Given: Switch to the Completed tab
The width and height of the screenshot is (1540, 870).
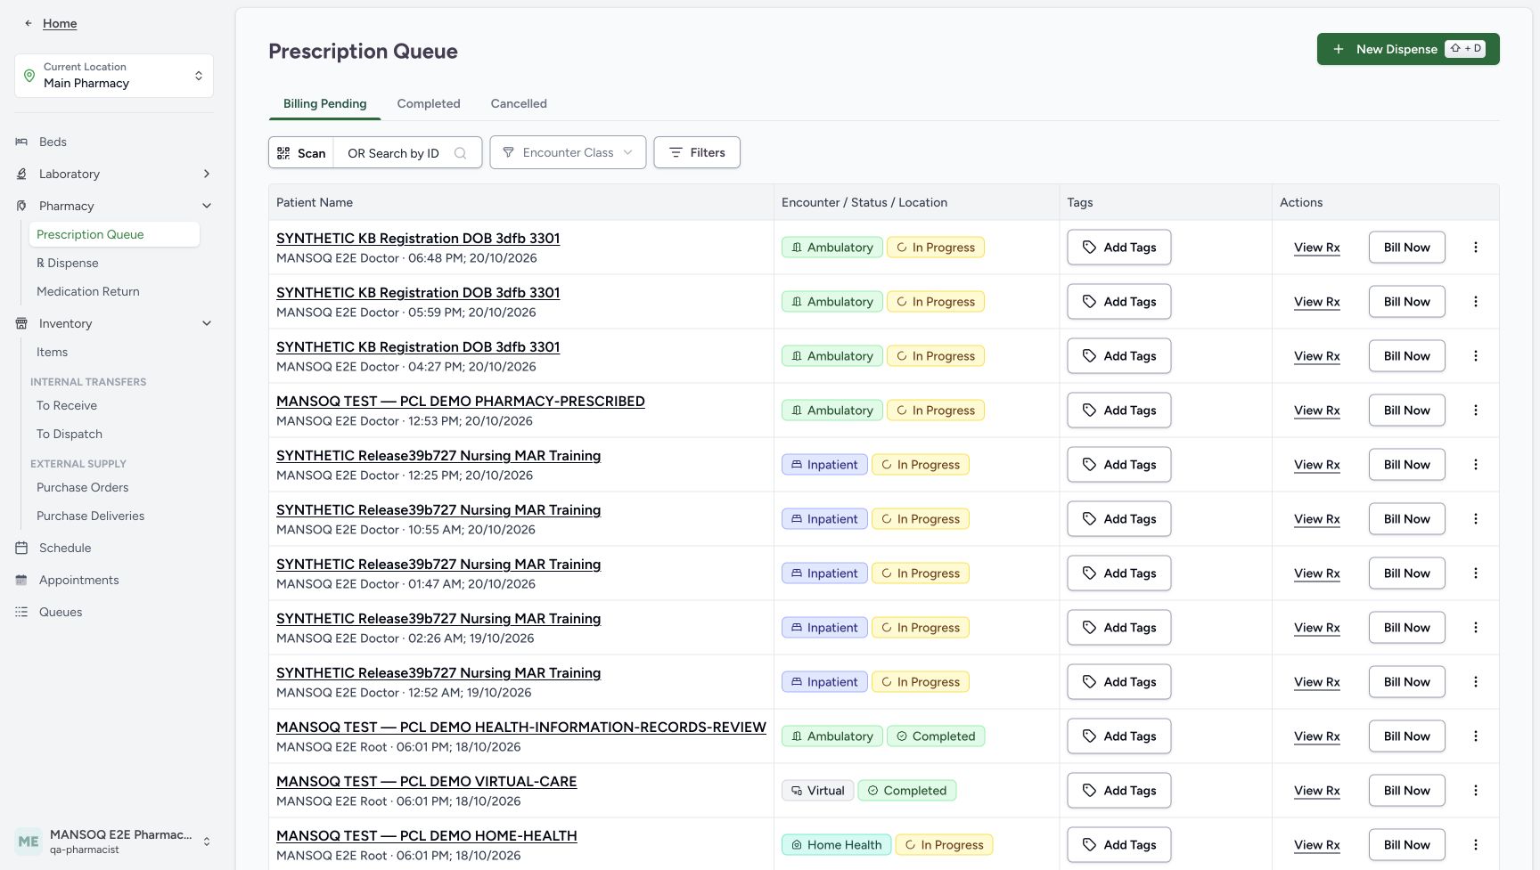Looking at the screenshot, I should tap(429, 103).
